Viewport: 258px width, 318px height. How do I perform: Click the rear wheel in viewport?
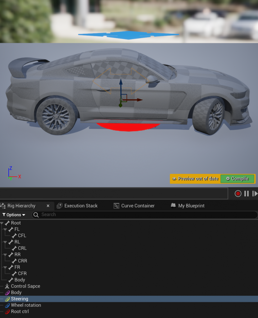[57, 116]
